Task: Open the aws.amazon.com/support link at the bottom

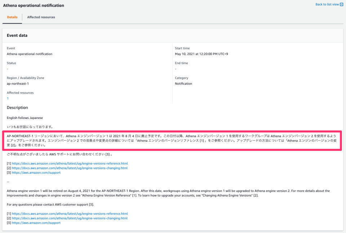Action: click(36, 223)
